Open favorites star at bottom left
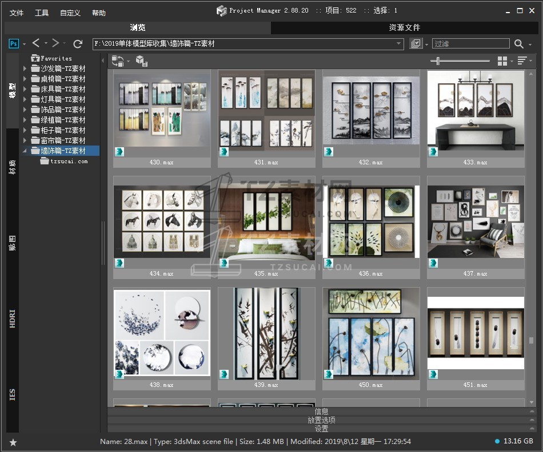The width and height of the screenshot is (543, 452). [x=13, y=442]
